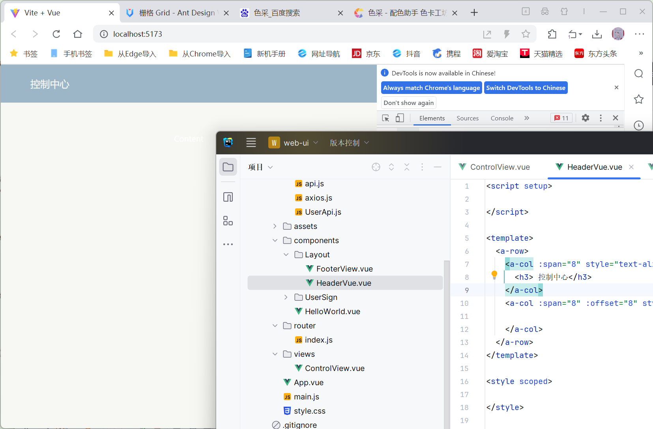Open the Project tool window folder icon
Viewport: 653px width, 429px height.
point(228,167)
